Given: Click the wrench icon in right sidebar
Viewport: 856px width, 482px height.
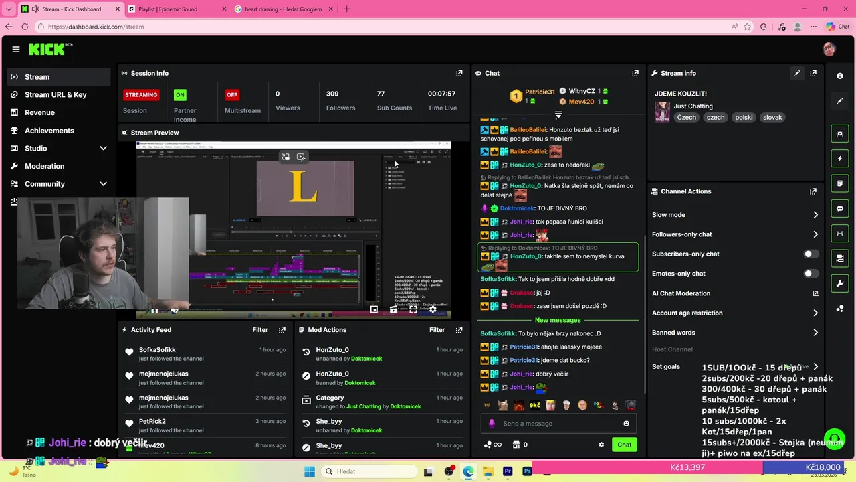Looking at the screenshot, I should click(x=840, y=283).
